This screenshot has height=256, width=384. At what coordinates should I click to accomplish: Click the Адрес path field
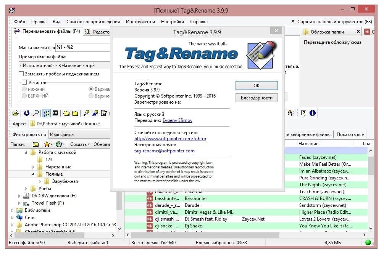pos(69,124)
